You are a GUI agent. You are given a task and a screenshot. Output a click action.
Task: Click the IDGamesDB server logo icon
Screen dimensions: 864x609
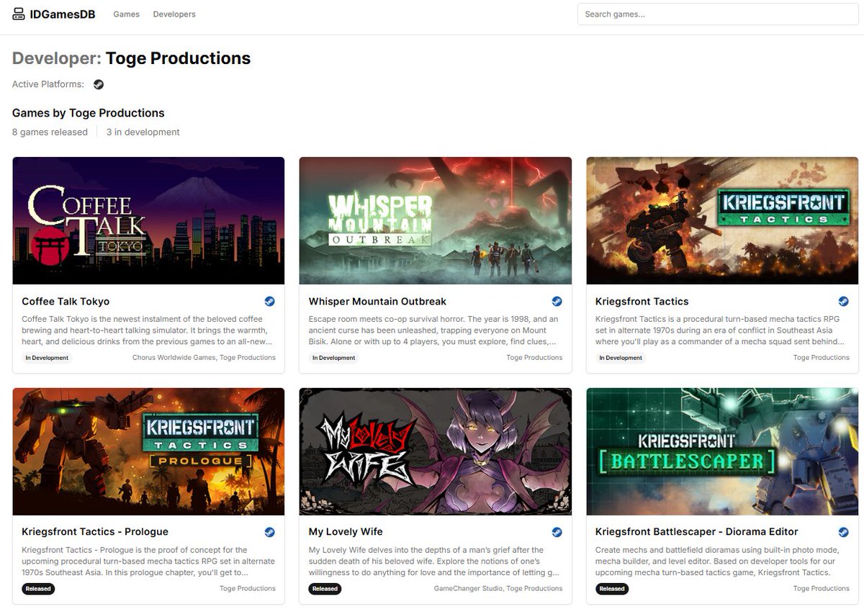pos(19,14)
